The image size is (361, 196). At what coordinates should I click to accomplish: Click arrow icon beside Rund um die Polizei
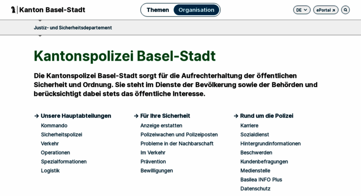point(236,116)
